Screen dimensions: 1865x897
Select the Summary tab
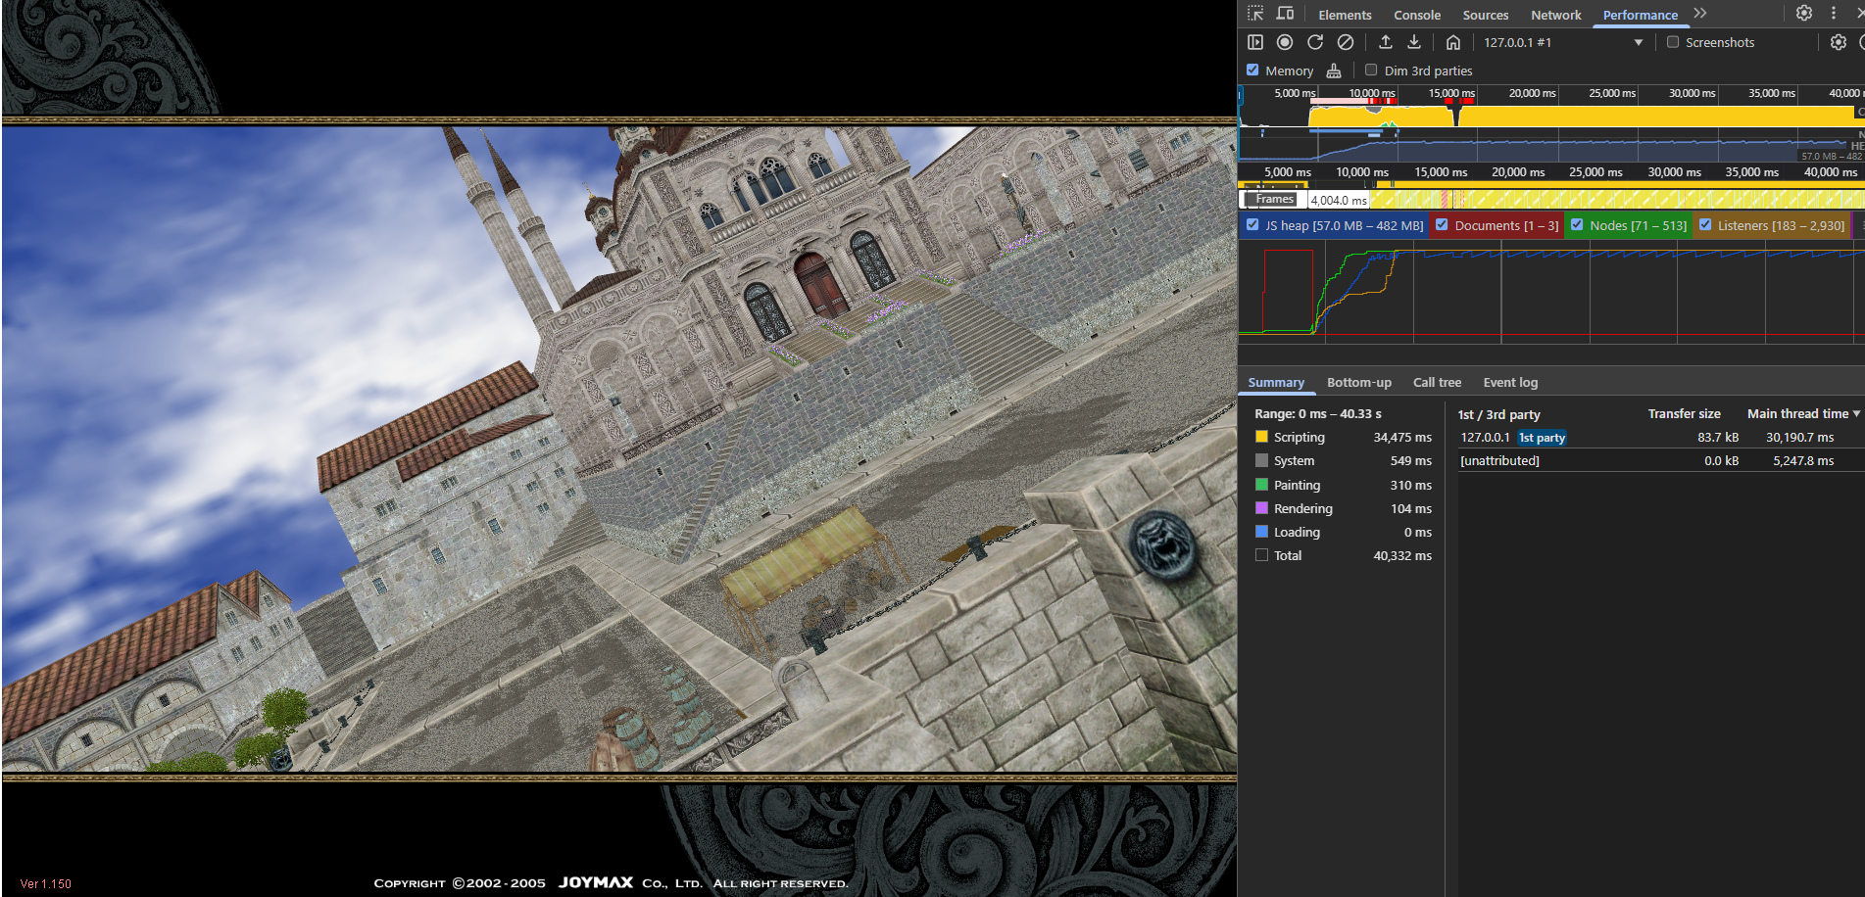[1276, 382]
